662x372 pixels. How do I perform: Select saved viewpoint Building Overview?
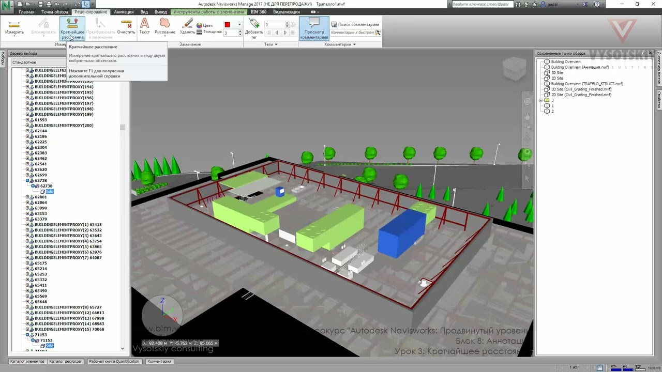pos(566,61)
